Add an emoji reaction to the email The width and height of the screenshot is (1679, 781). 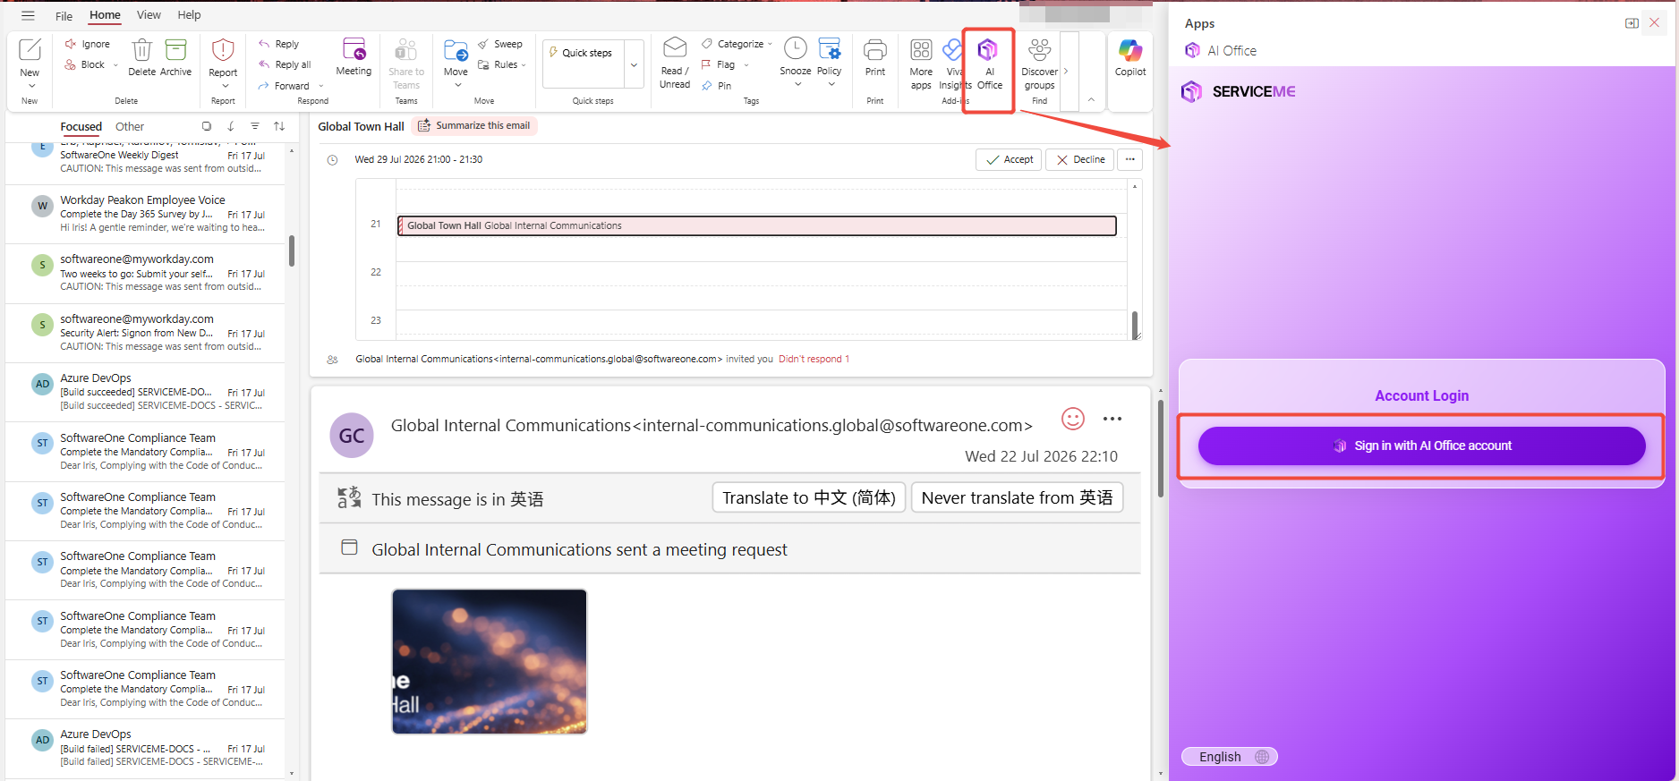tap(1072, 419)
